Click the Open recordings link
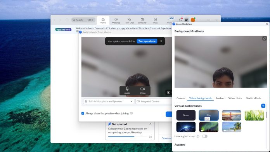The width and height of the screenshot is (270, 152). [x=167, y=138]
